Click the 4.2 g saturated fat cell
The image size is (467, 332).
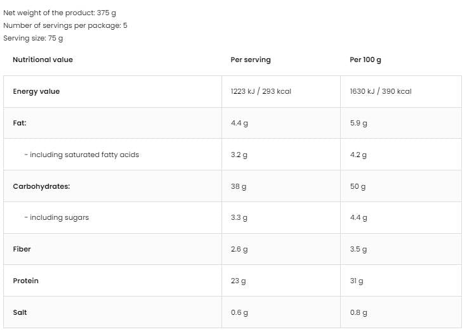pos(358,155)
